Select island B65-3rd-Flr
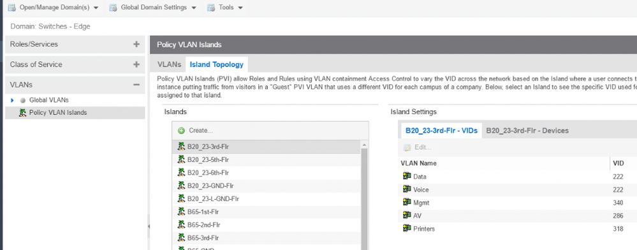 (266, 238)
